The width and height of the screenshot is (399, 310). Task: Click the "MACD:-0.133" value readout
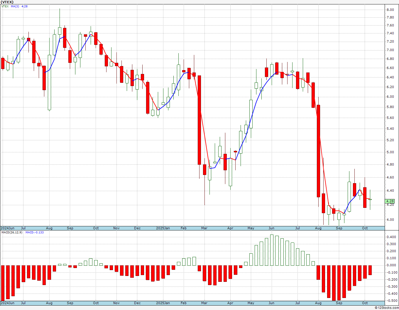coord(35,232)
